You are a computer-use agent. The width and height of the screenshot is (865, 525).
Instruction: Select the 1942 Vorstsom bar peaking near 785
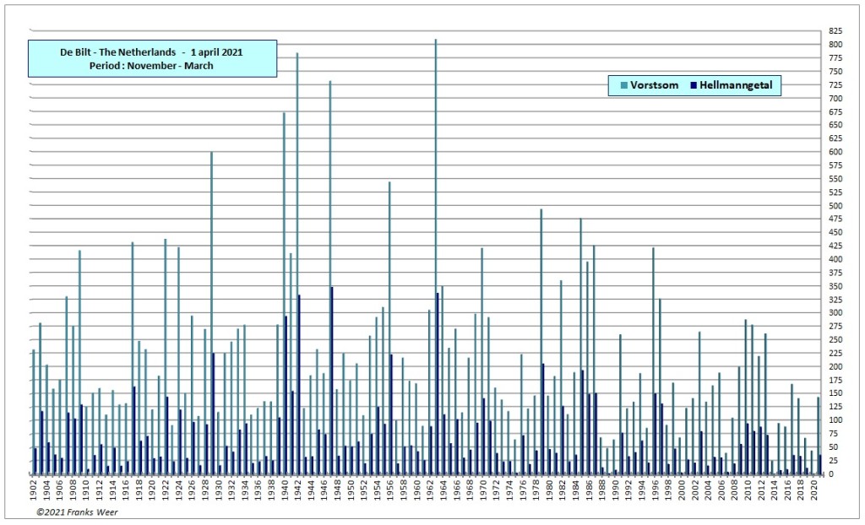click(296, 253)
